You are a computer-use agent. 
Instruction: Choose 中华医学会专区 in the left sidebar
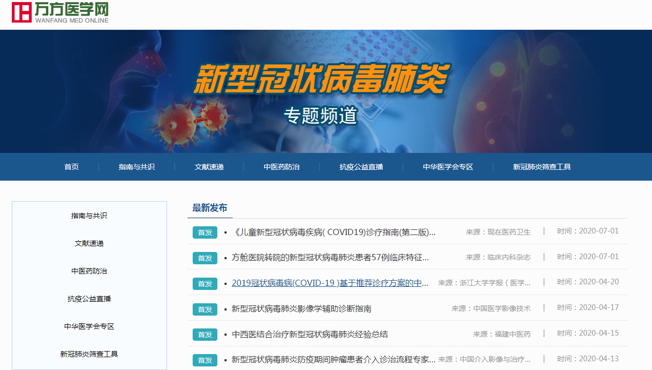(x=89, y=326)
